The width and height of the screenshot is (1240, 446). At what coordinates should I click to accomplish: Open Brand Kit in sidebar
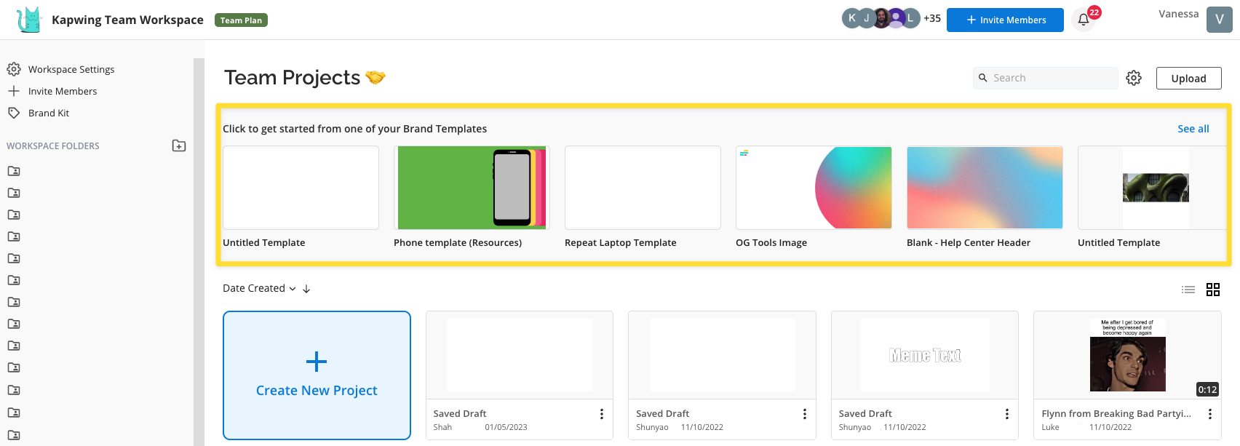(x=48, y=113)
